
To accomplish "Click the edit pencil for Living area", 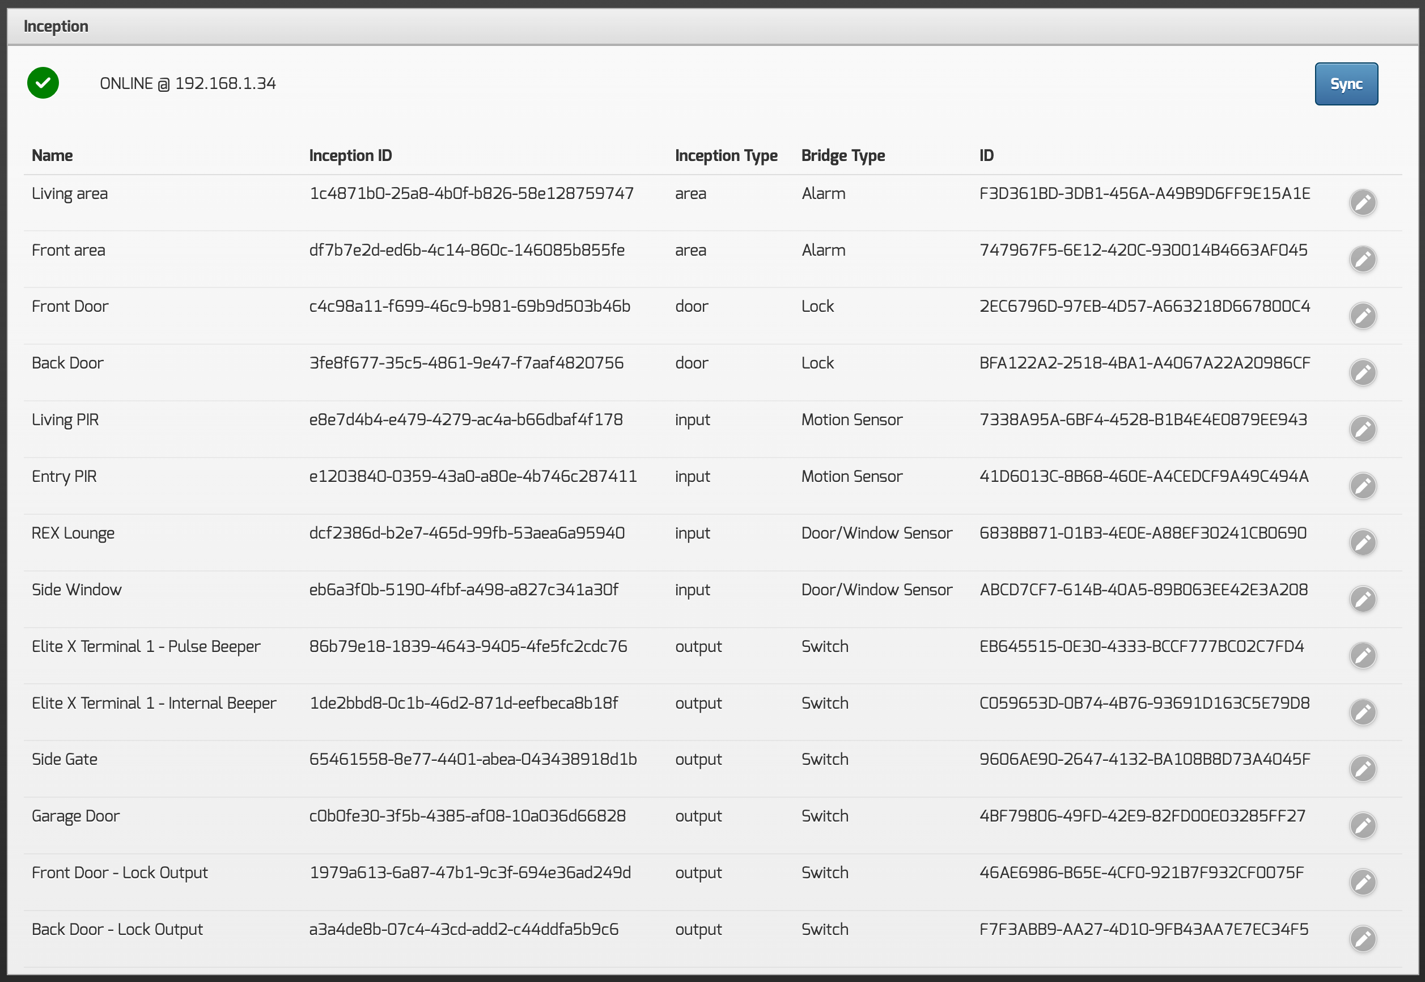I will (x=1362, y=202).
